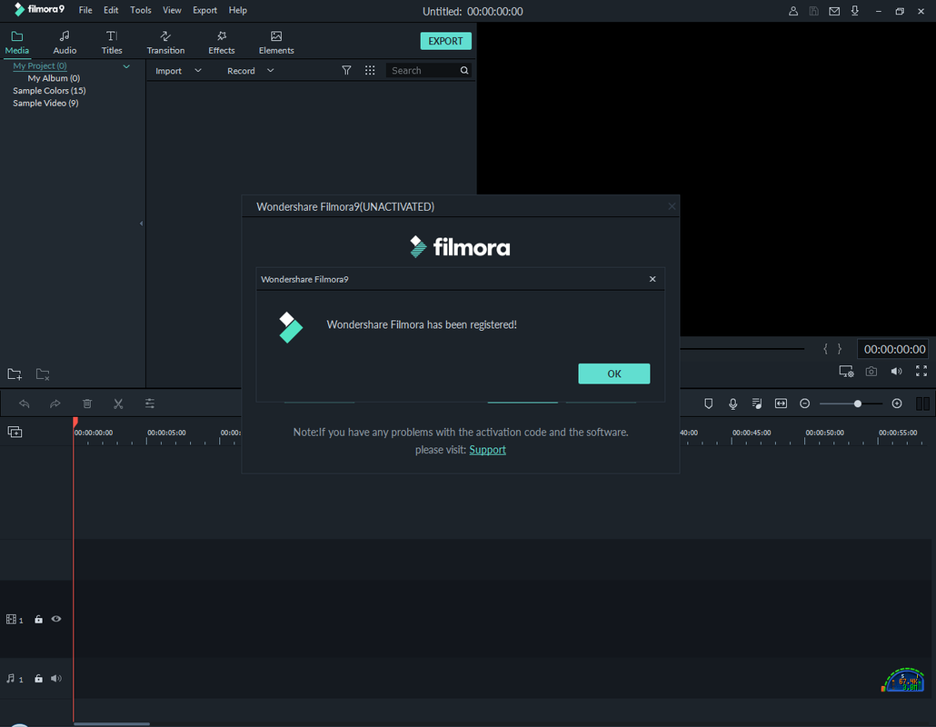Image resolution: width=936 pixels, height=727 pixels.
Task: Enter fullscreen preview mode
Action: click(921, 372)
